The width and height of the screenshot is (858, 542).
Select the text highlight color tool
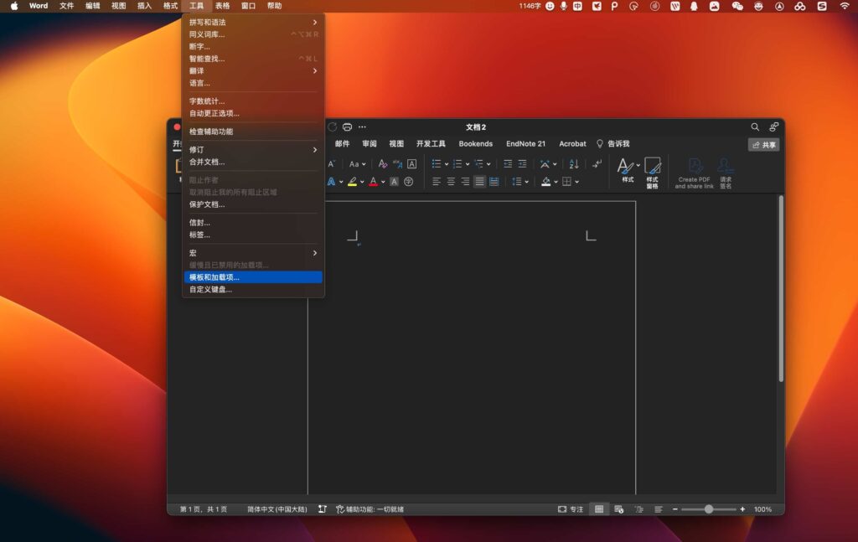coord(352,181)
